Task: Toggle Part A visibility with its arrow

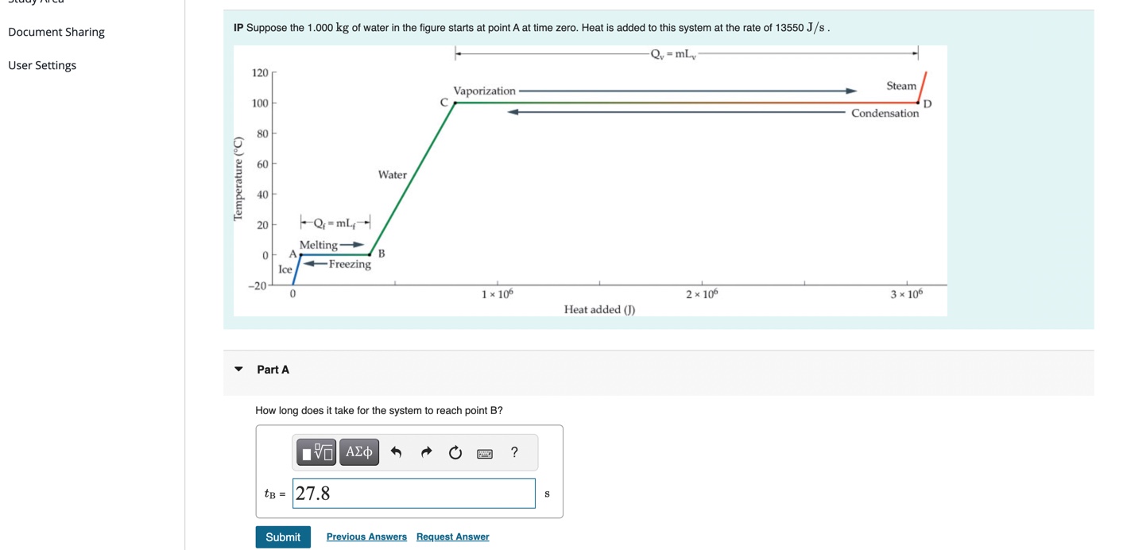Action: (238, 369)
